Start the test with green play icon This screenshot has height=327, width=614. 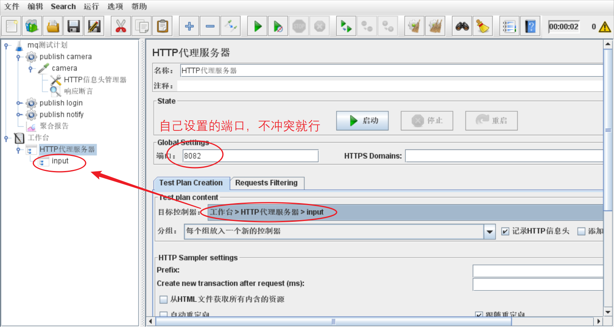click(x=257, y=27)
